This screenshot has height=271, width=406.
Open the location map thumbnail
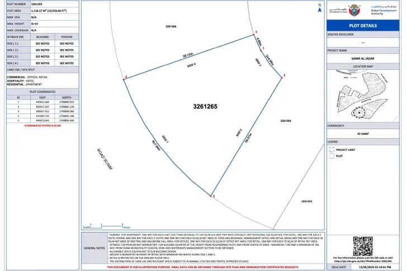pyautogui.click(x=363, y=96)
